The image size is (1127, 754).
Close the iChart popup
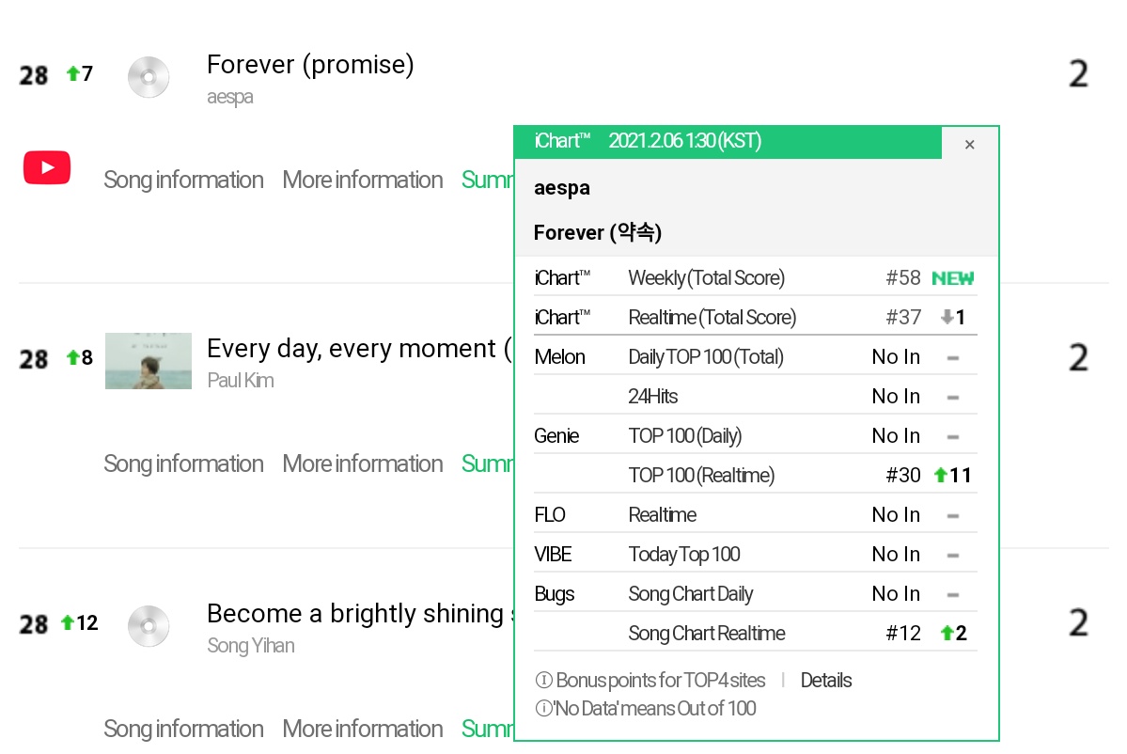pos(970,145)
